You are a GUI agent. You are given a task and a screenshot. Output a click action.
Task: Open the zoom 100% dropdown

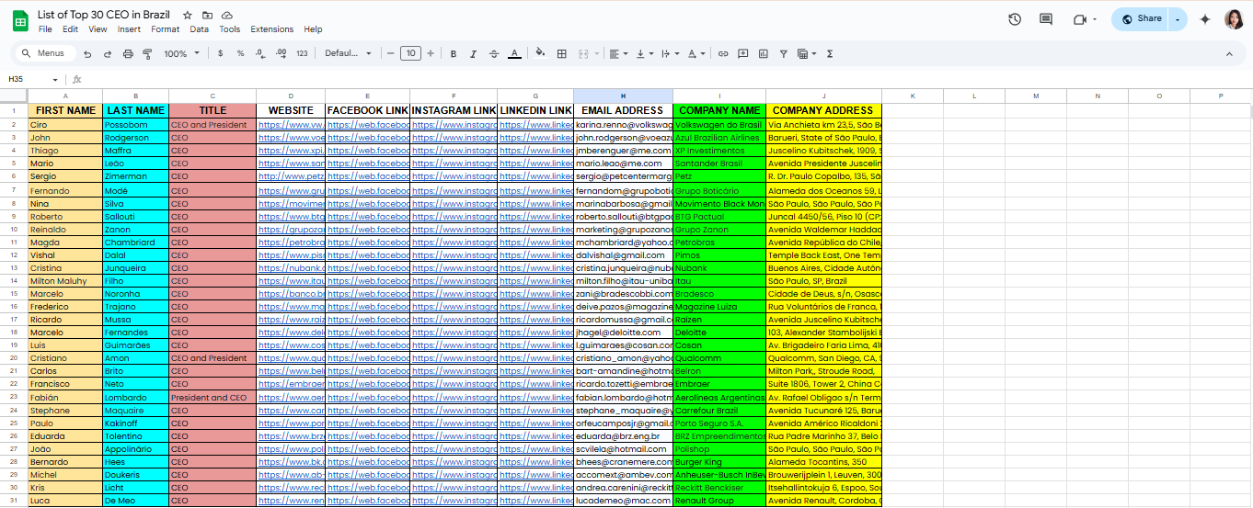point(181,54)
